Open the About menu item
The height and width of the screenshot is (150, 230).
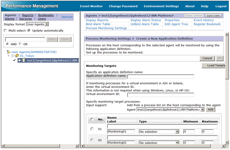(x=190, y=6)
